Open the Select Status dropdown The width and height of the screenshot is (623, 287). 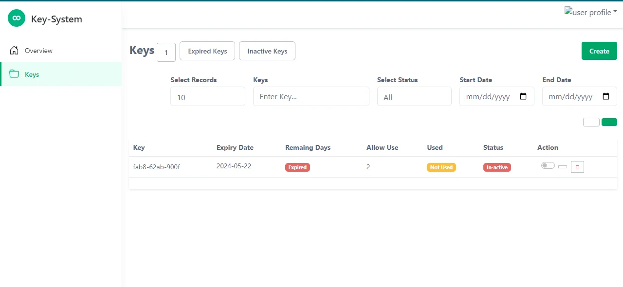[x=414, y=97]
